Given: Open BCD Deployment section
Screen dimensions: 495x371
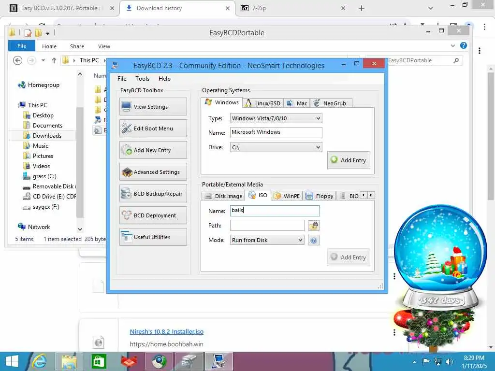Looking at the screenshot, I should pyautogui.click(x=153, y=215).
